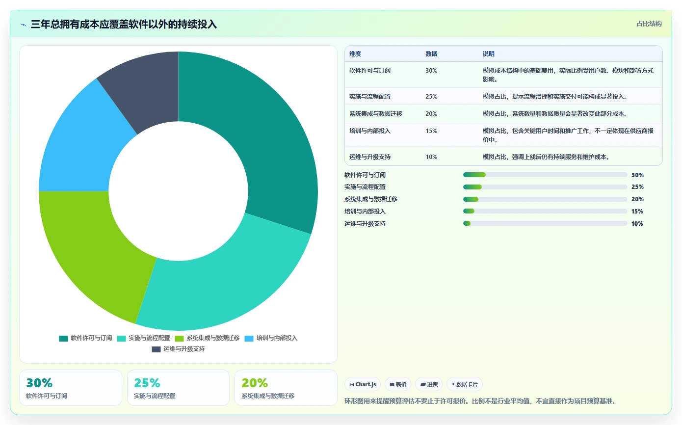Click the 15% label beside progress bar
The image size is (682, 425).
[637, 212]
